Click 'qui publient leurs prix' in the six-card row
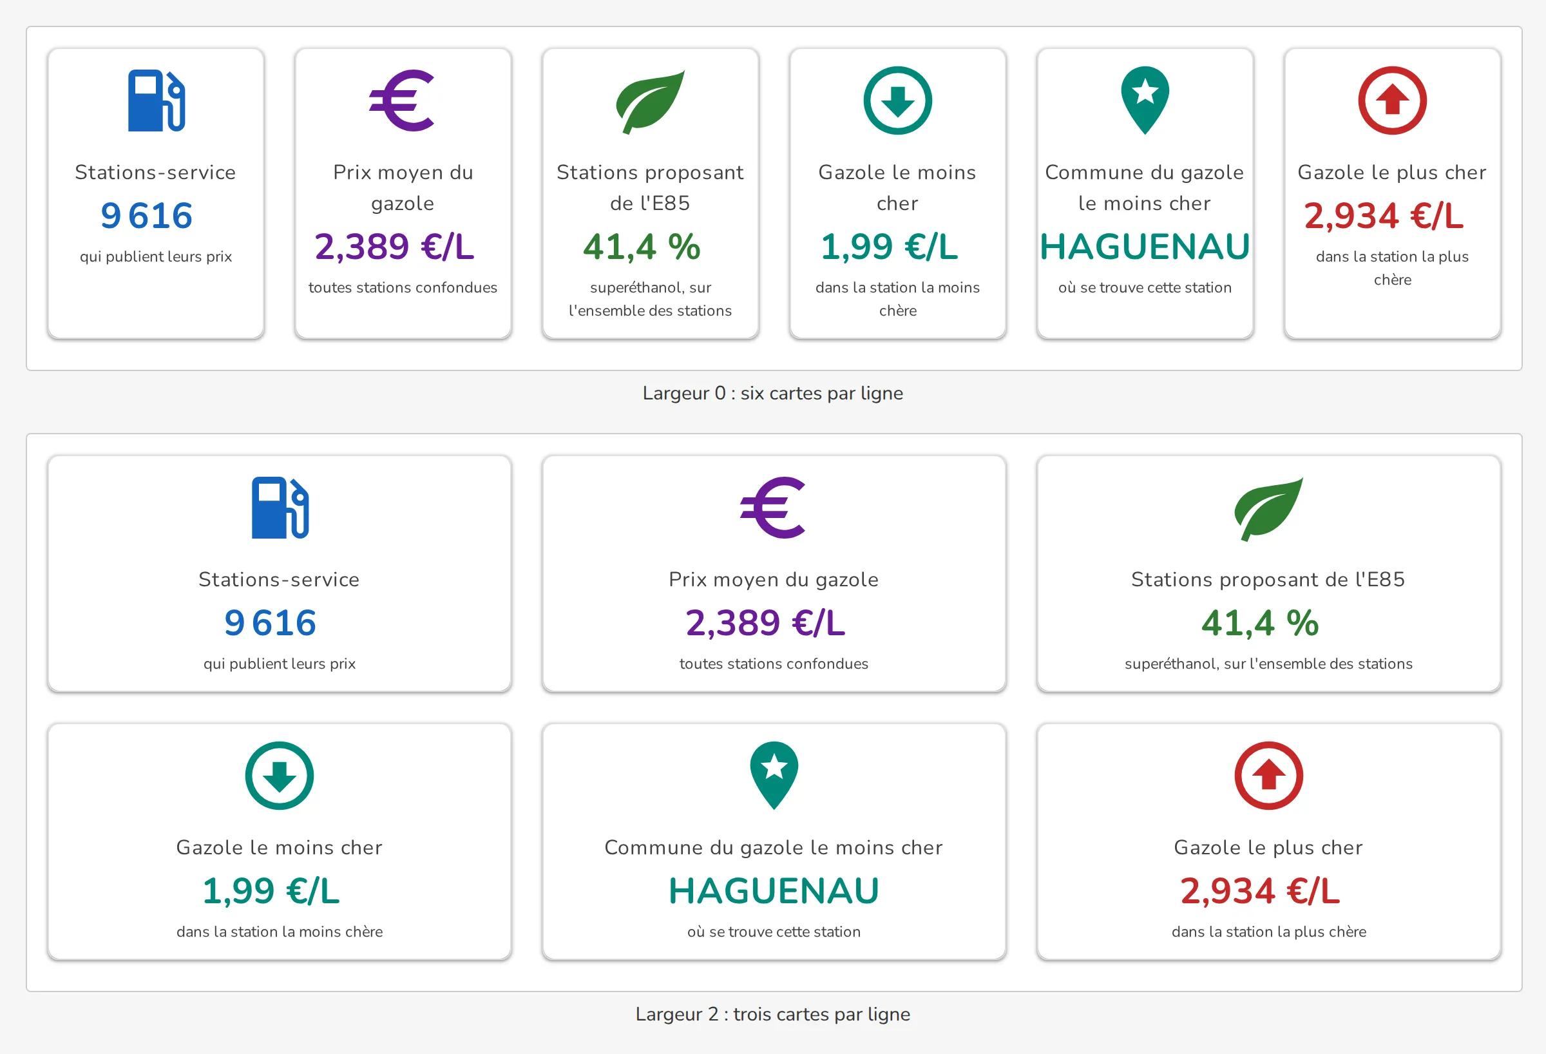 [156, 257]
